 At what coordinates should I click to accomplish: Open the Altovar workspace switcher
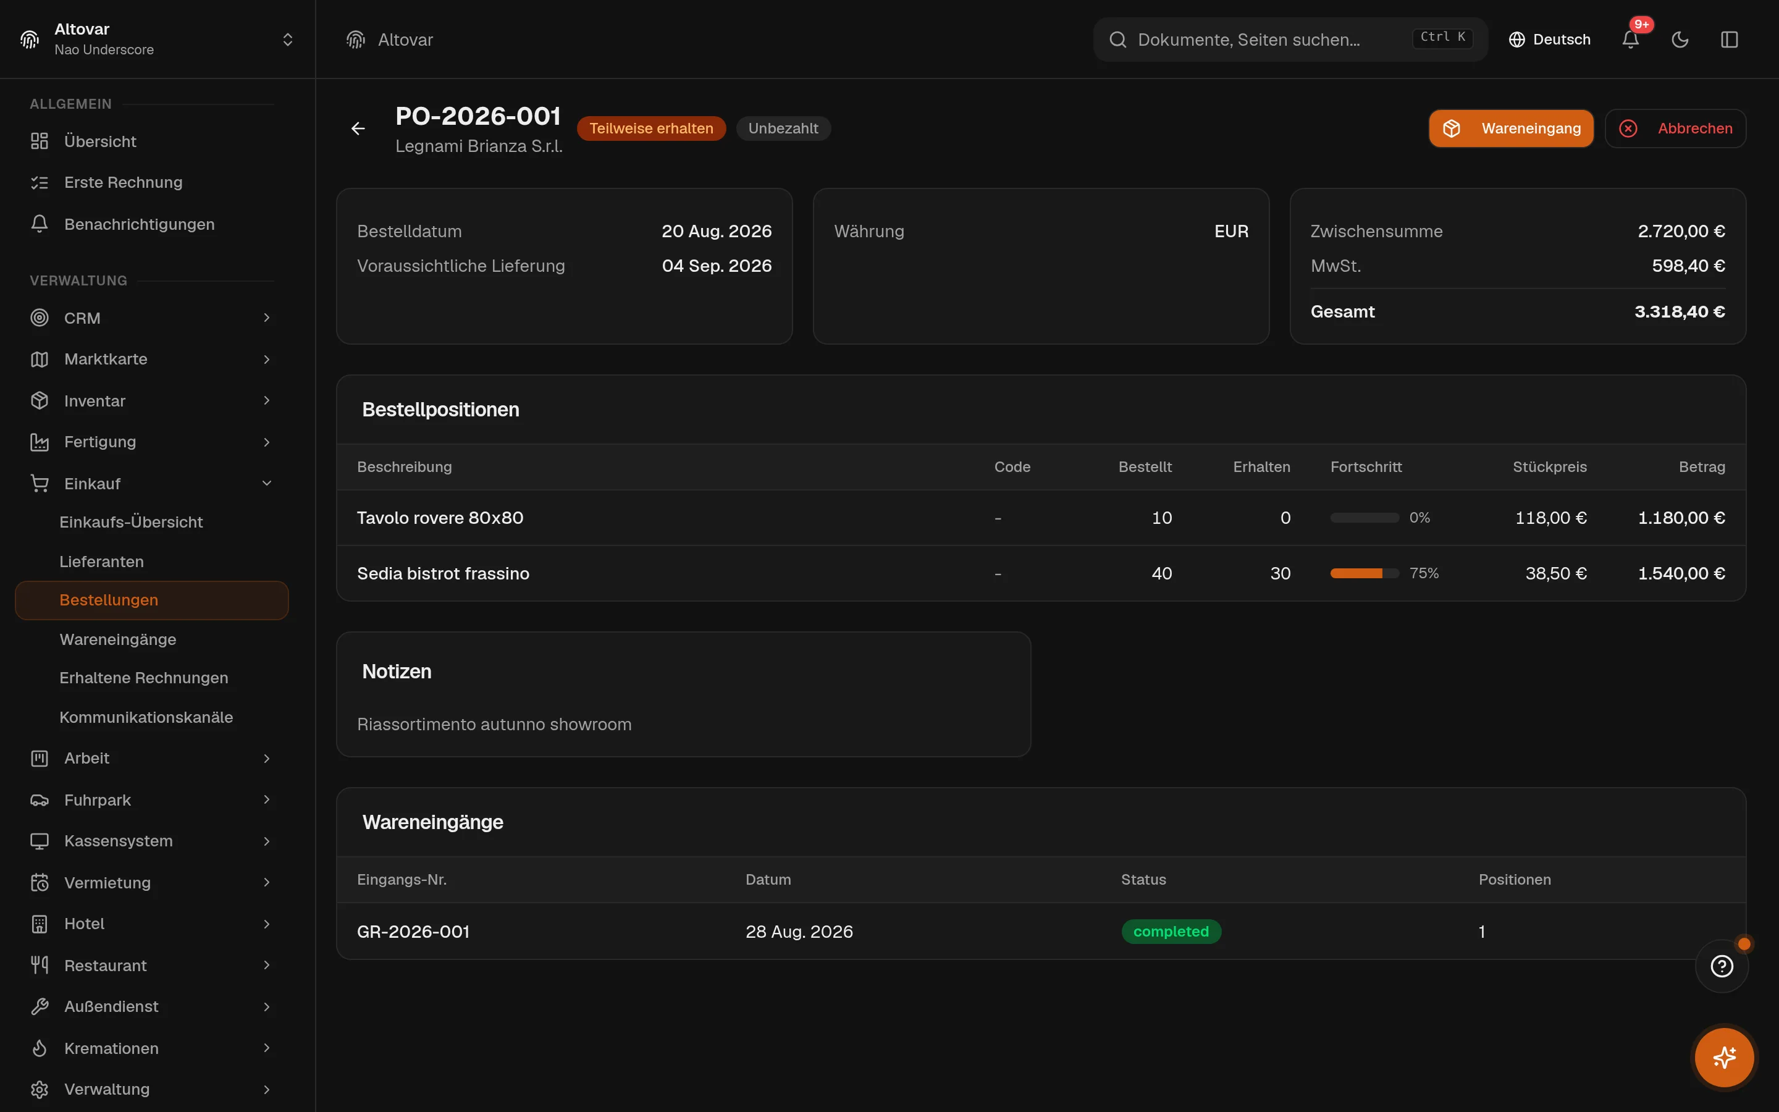[x=158, y=39]
